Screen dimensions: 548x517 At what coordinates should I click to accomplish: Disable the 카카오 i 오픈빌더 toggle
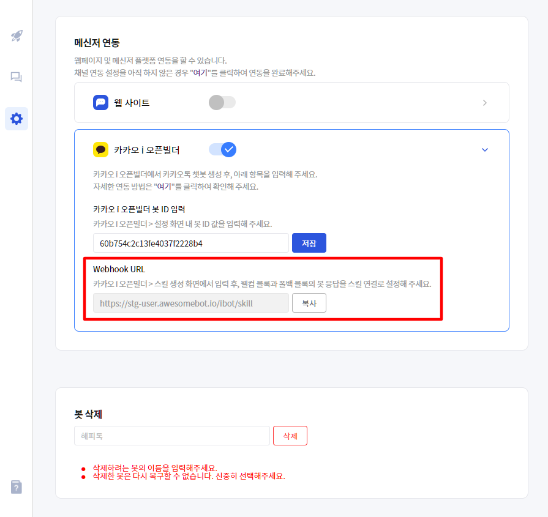pos(222,149)
